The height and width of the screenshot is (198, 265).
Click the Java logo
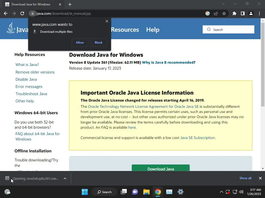coord(17,28)
